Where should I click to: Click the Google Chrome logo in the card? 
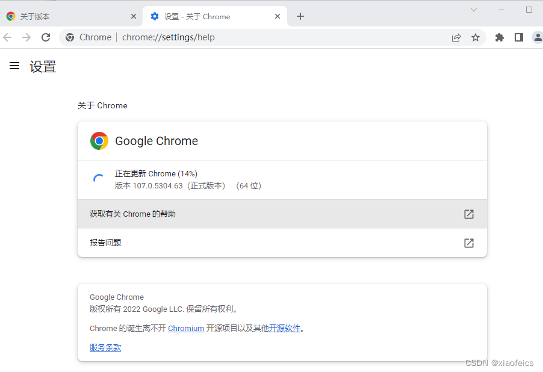click(99, 141)
